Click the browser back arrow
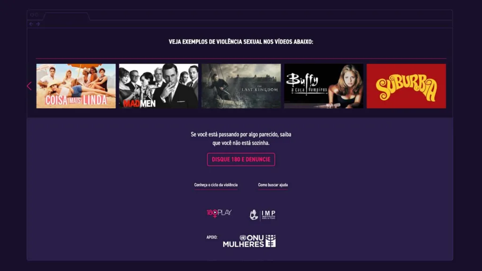 point(32,24)
